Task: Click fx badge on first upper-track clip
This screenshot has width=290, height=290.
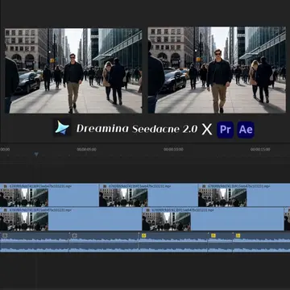Action: [x=5, y=186]
